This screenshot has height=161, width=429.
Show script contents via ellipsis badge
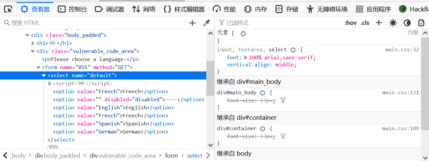[x=81, y=84]
